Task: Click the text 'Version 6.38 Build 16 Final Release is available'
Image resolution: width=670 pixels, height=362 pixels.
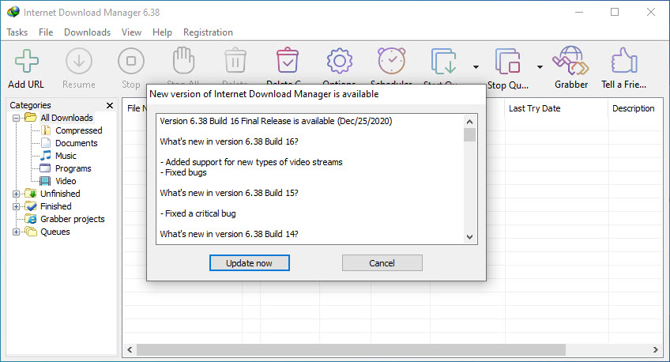Action: pyautogui.click(x=247, y=121)
